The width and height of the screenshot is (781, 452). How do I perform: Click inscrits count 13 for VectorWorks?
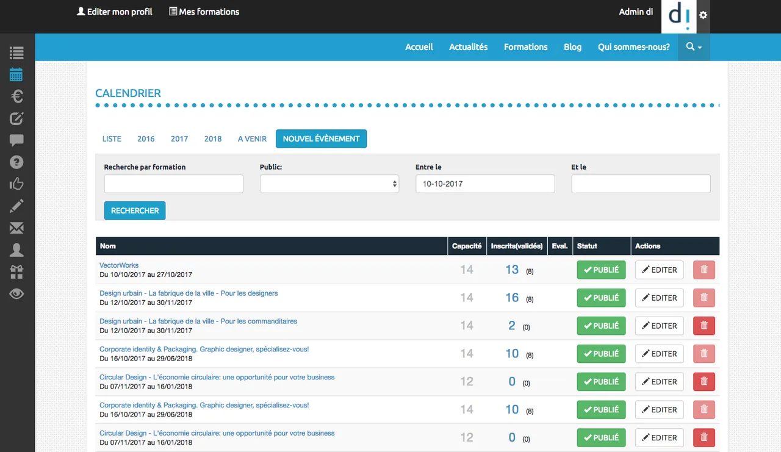(512, 270)
